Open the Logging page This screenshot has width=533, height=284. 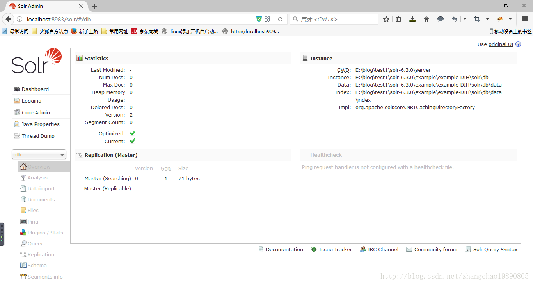point(31,101)
